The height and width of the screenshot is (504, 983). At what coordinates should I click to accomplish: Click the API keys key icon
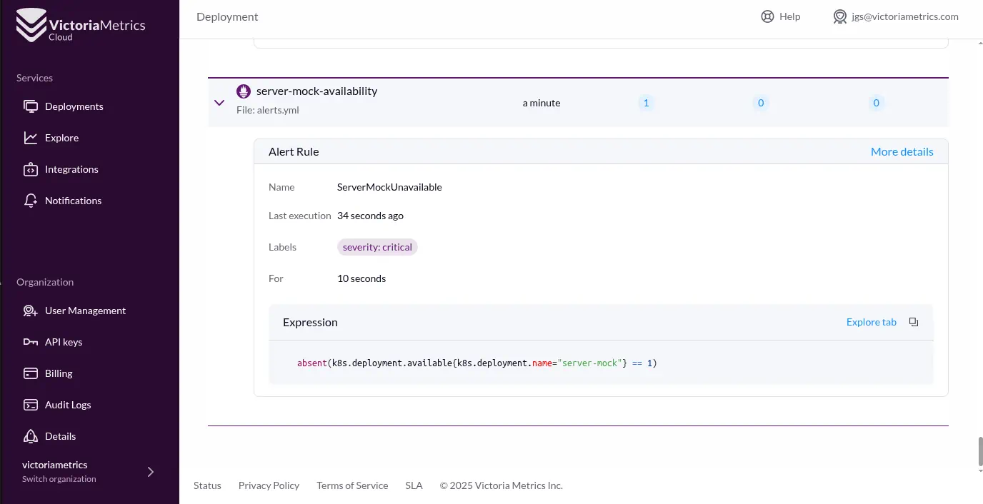coord(31,342)
